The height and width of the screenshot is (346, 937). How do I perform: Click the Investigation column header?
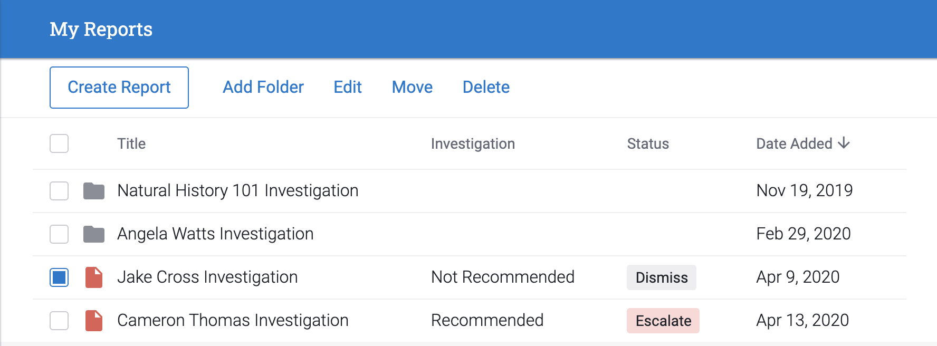point(473,143)
